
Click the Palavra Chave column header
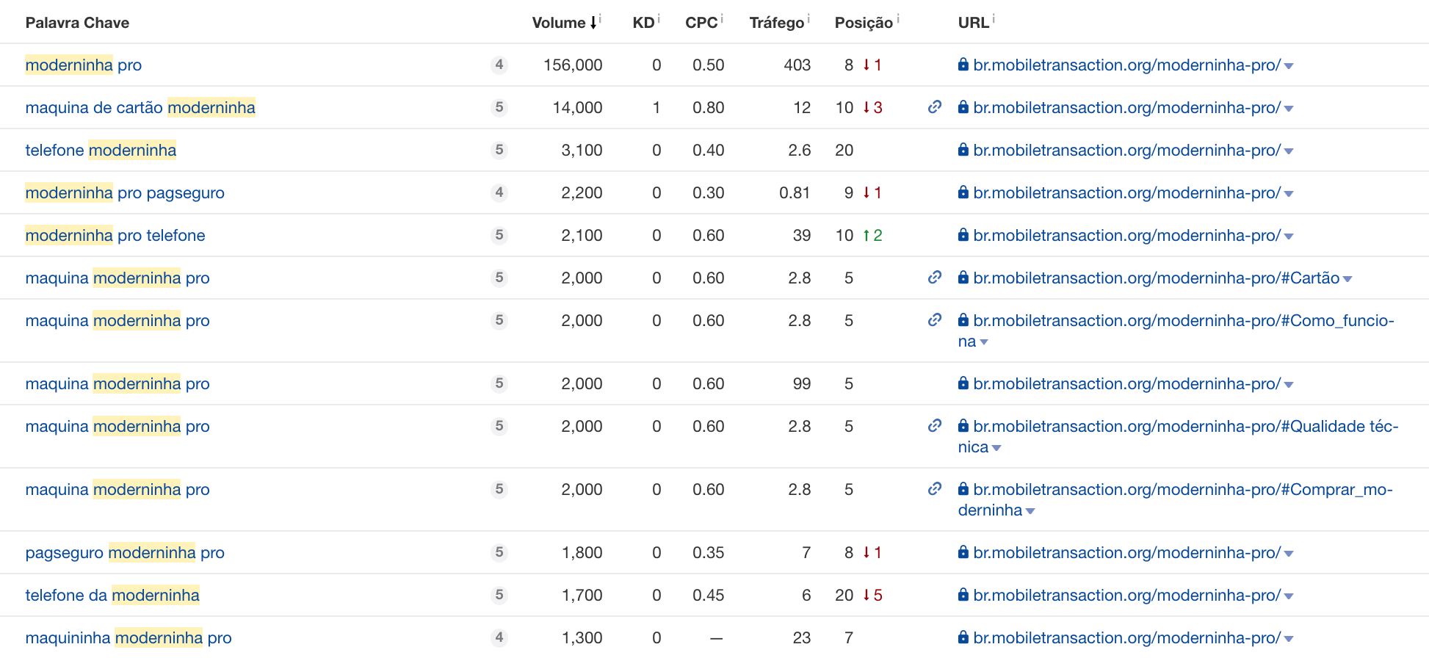click(x=77, y=23)
